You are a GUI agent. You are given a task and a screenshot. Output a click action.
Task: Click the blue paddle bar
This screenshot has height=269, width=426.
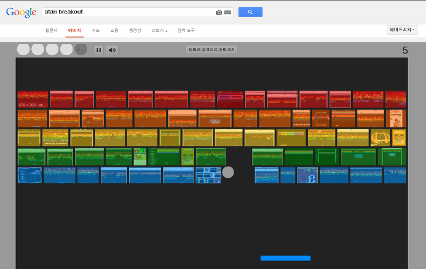(286, 258)
